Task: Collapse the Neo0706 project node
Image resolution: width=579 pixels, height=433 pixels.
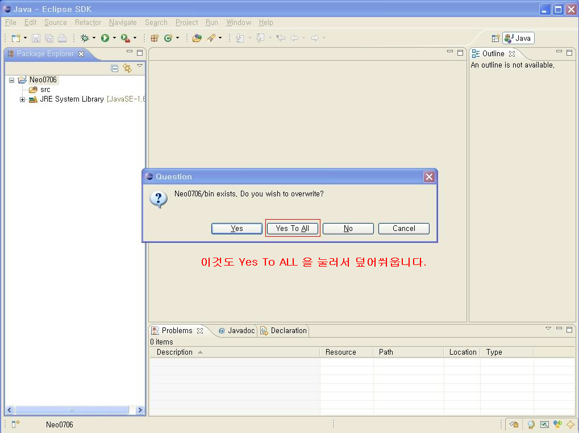Action: tap(11, 80)
